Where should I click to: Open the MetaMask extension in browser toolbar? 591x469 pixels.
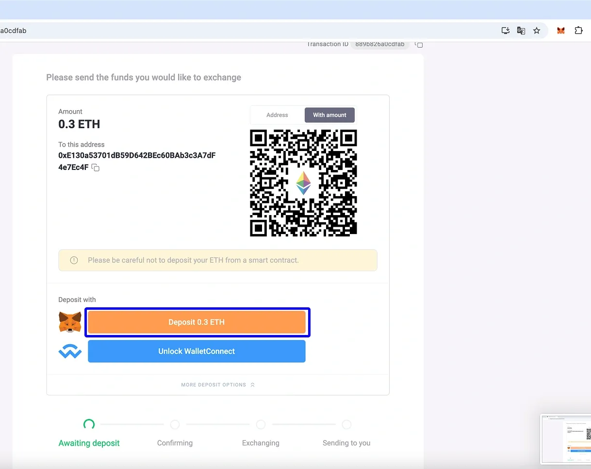(561, 31)
